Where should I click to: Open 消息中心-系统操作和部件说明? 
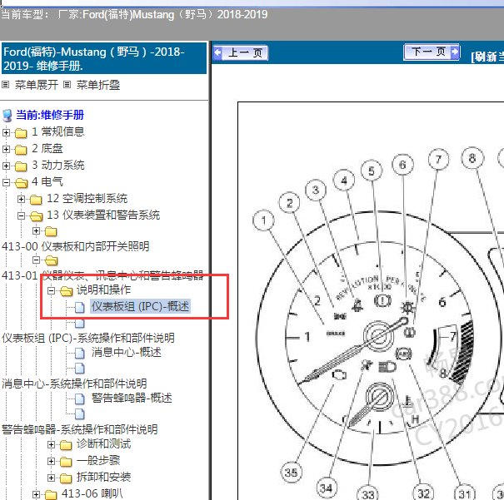[x=74, y=384]
